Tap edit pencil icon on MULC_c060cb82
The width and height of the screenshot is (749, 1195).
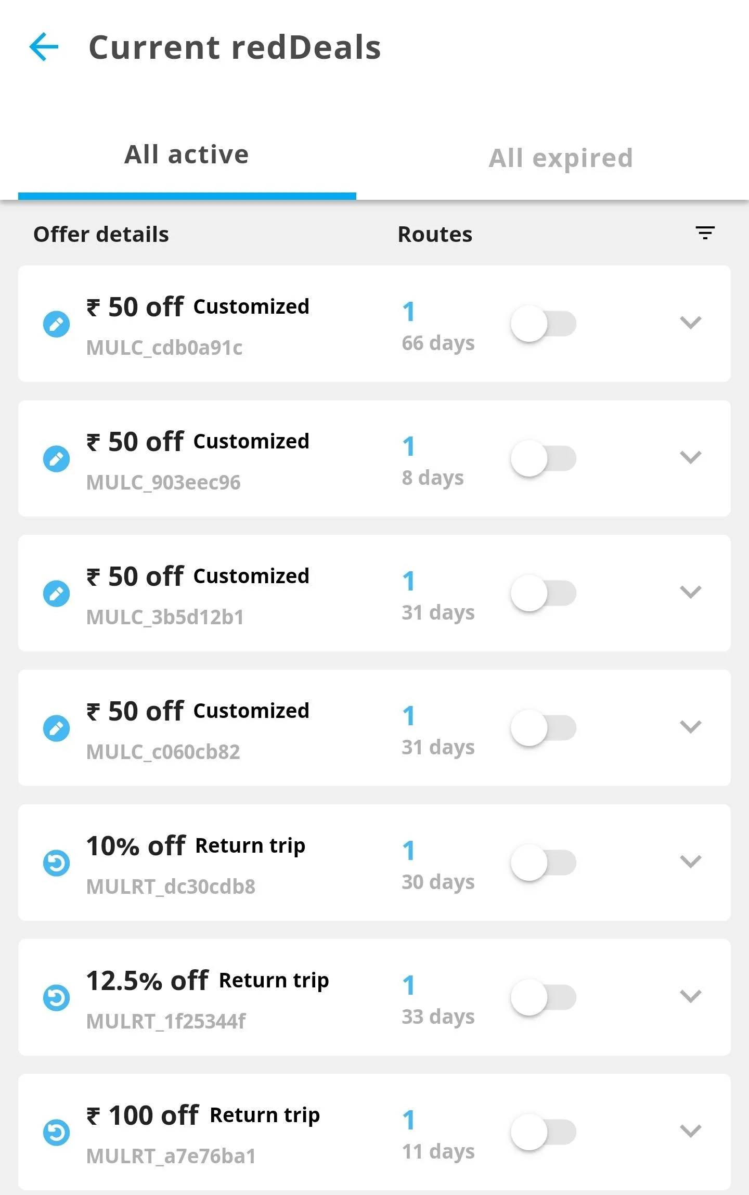tap(56, 728)
